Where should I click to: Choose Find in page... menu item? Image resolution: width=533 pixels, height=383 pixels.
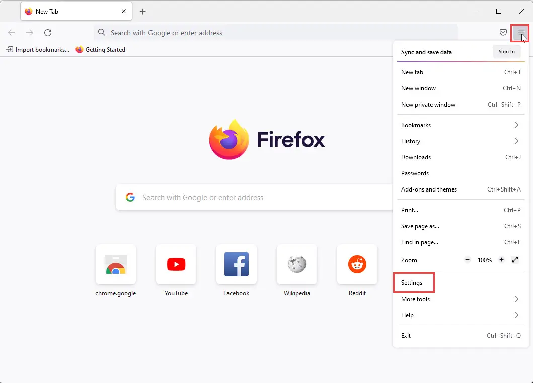point(461,242)
